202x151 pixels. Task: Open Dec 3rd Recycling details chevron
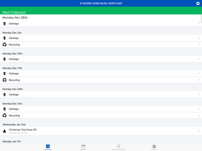coord(199,44)
